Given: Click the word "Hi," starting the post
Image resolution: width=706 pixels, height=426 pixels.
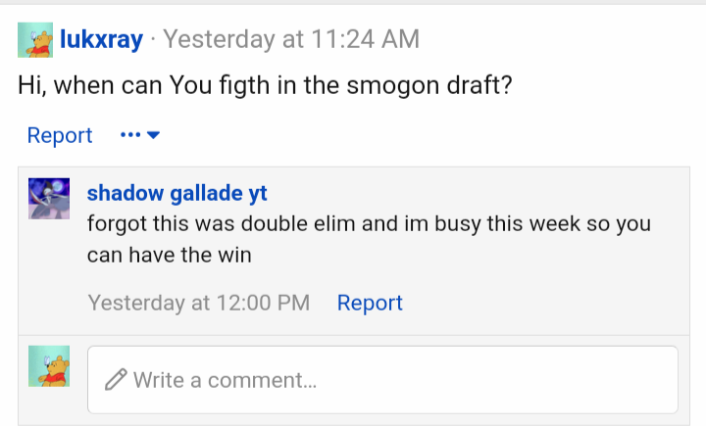Looking at the screenshot, I should (x=32, y=85).
